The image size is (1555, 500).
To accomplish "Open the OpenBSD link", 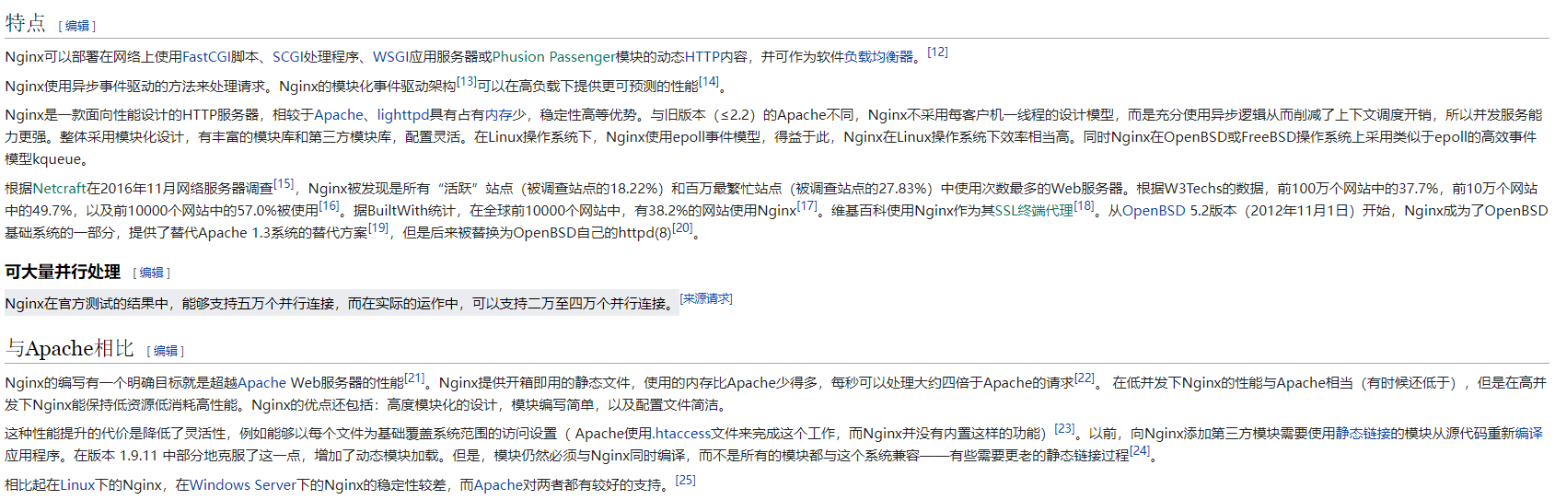I will pos(1154,211).
